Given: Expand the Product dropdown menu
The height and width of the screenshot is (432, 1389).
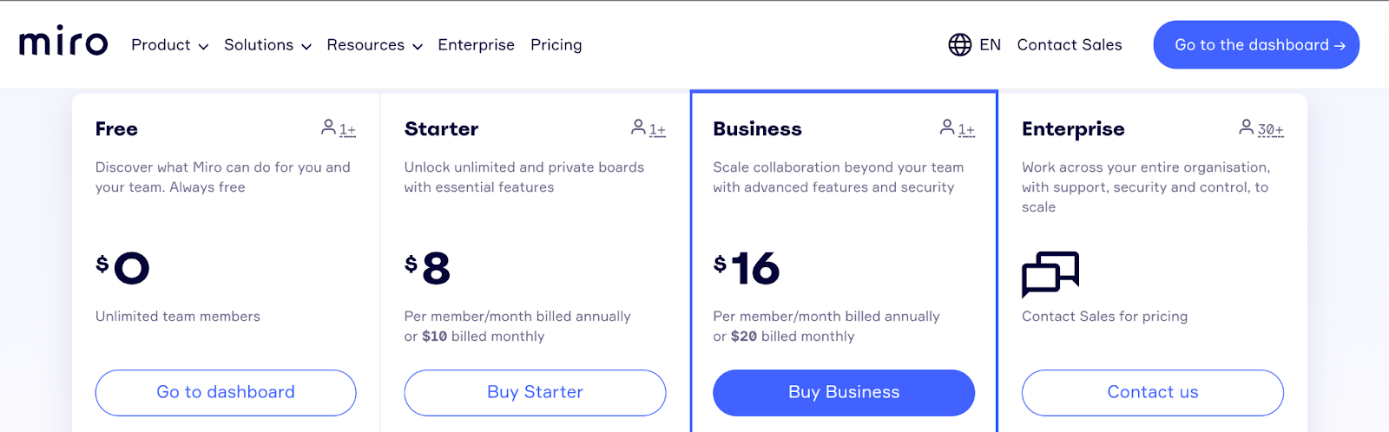Looking at the screenshot, I should pyautogui.click(x=169, y=45).
